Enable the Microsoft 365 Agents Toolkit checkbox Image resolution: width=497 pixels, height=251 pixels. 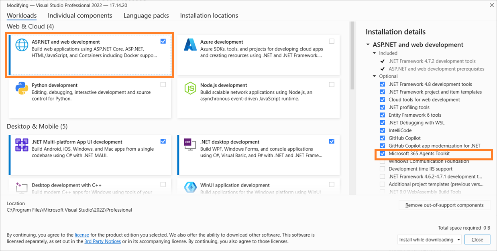coord(382,154)
